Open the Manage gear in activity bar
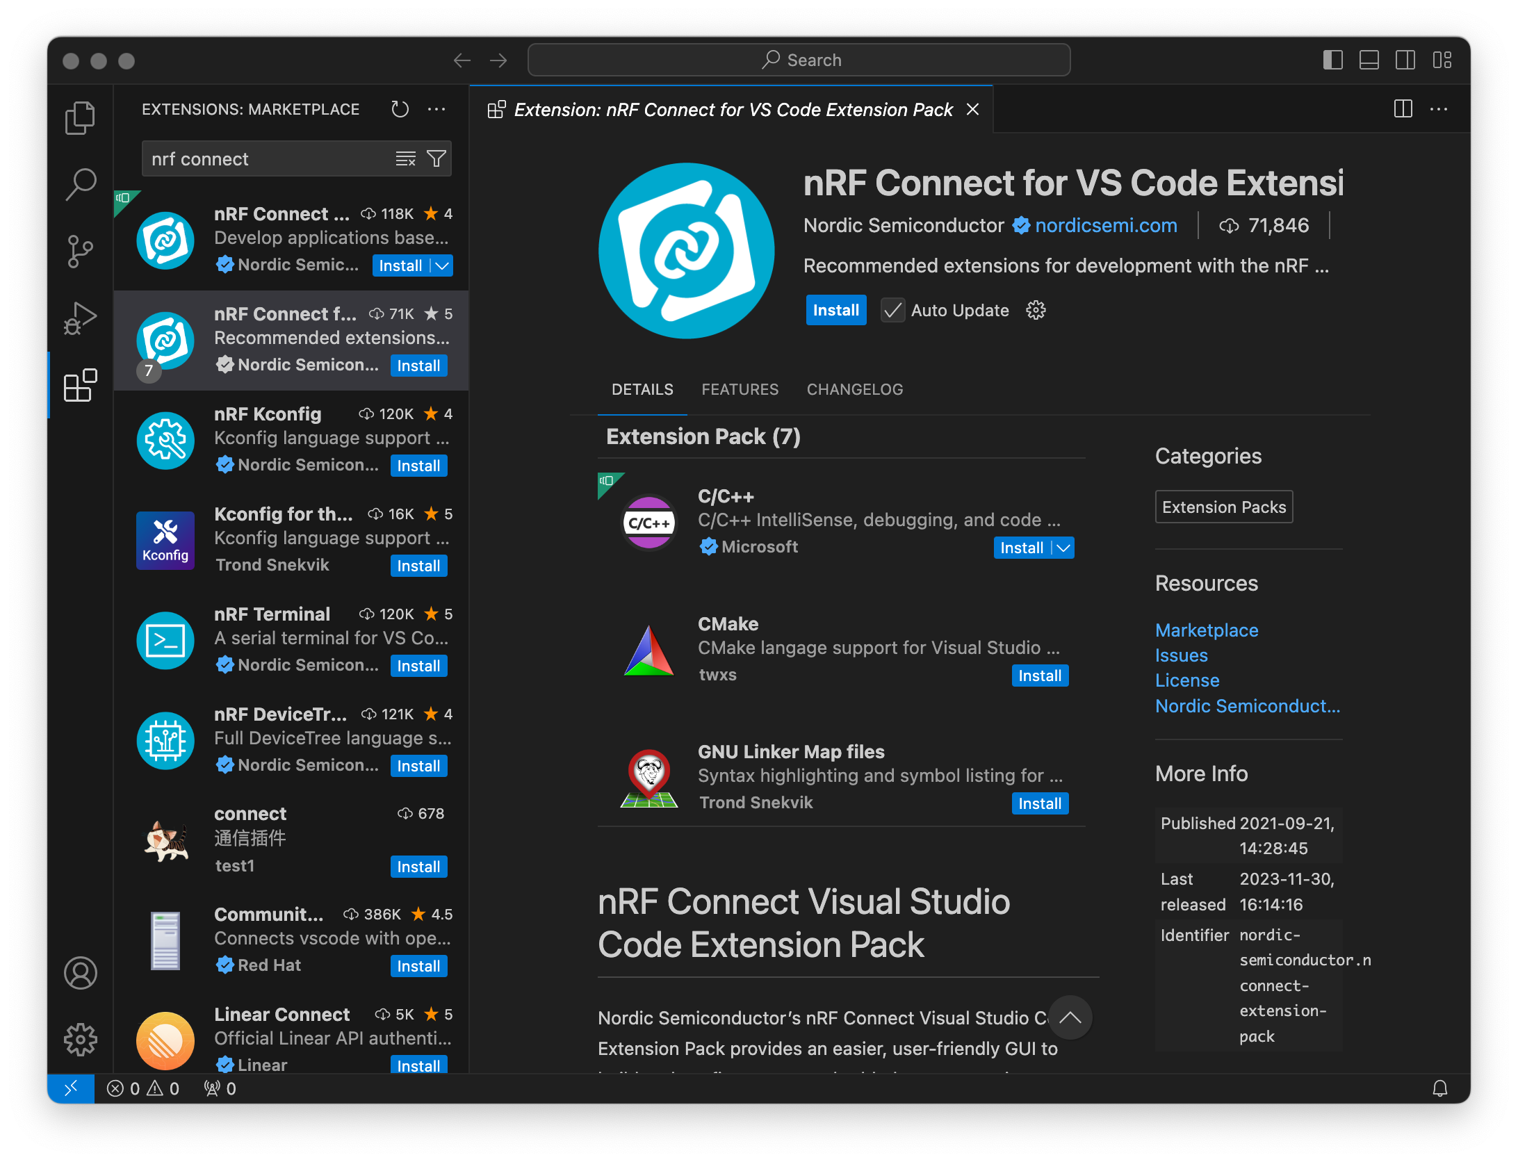Screen dimensions: 1518x1162 pyautogui.click(x=80, y=1040)
